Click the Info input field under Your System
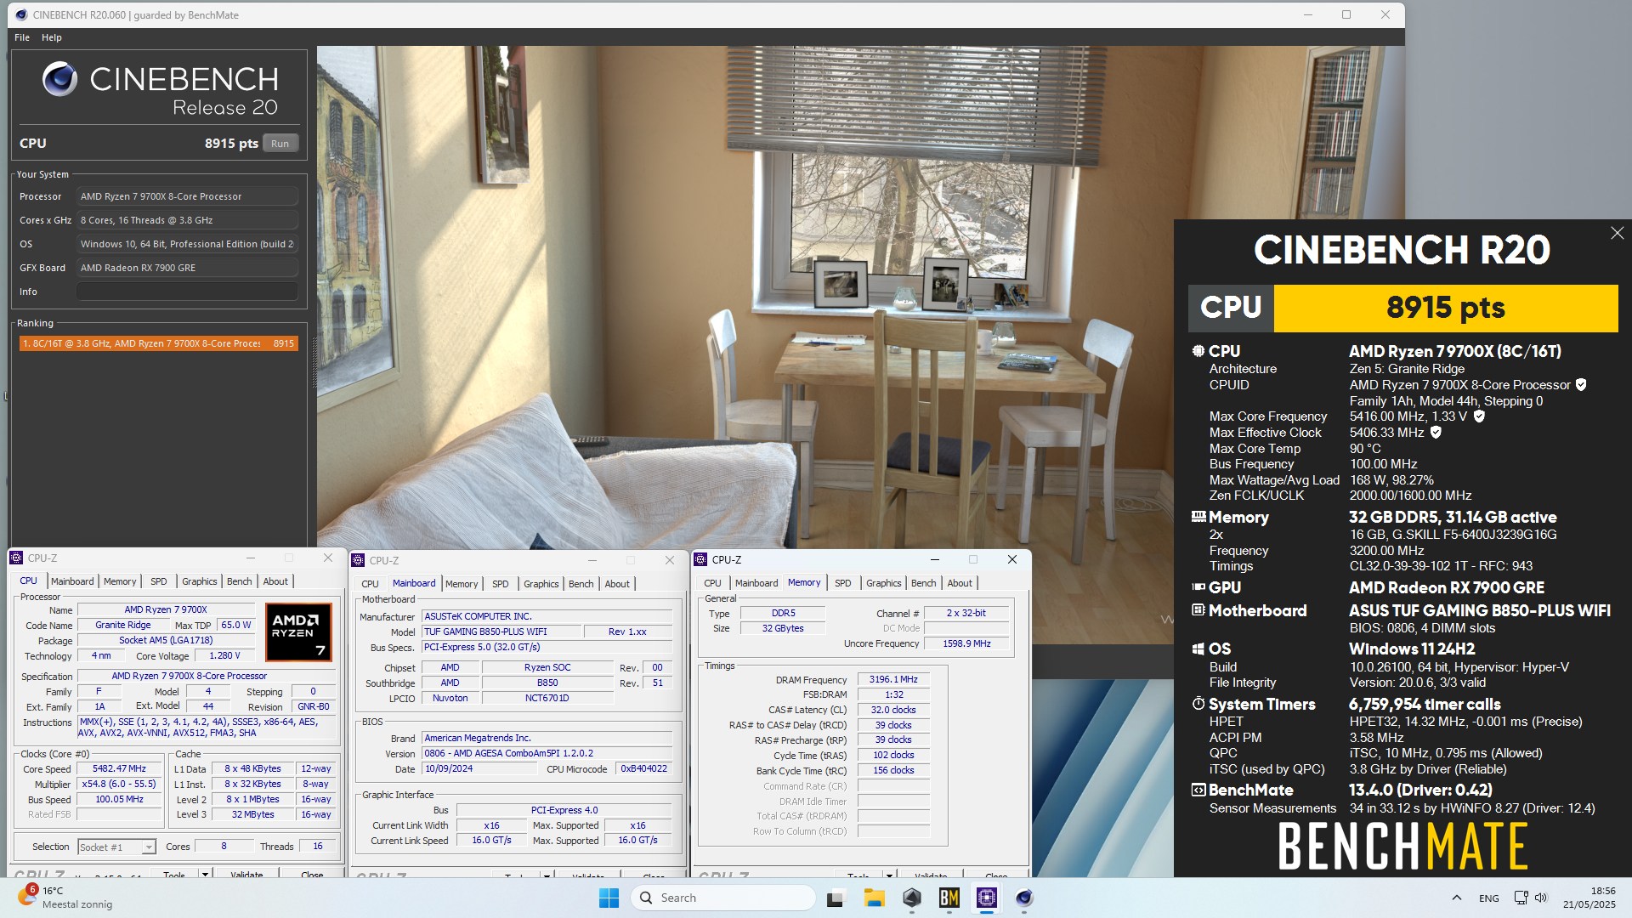This screenshot has width=1632, height=918. click(x=187, y=292)
